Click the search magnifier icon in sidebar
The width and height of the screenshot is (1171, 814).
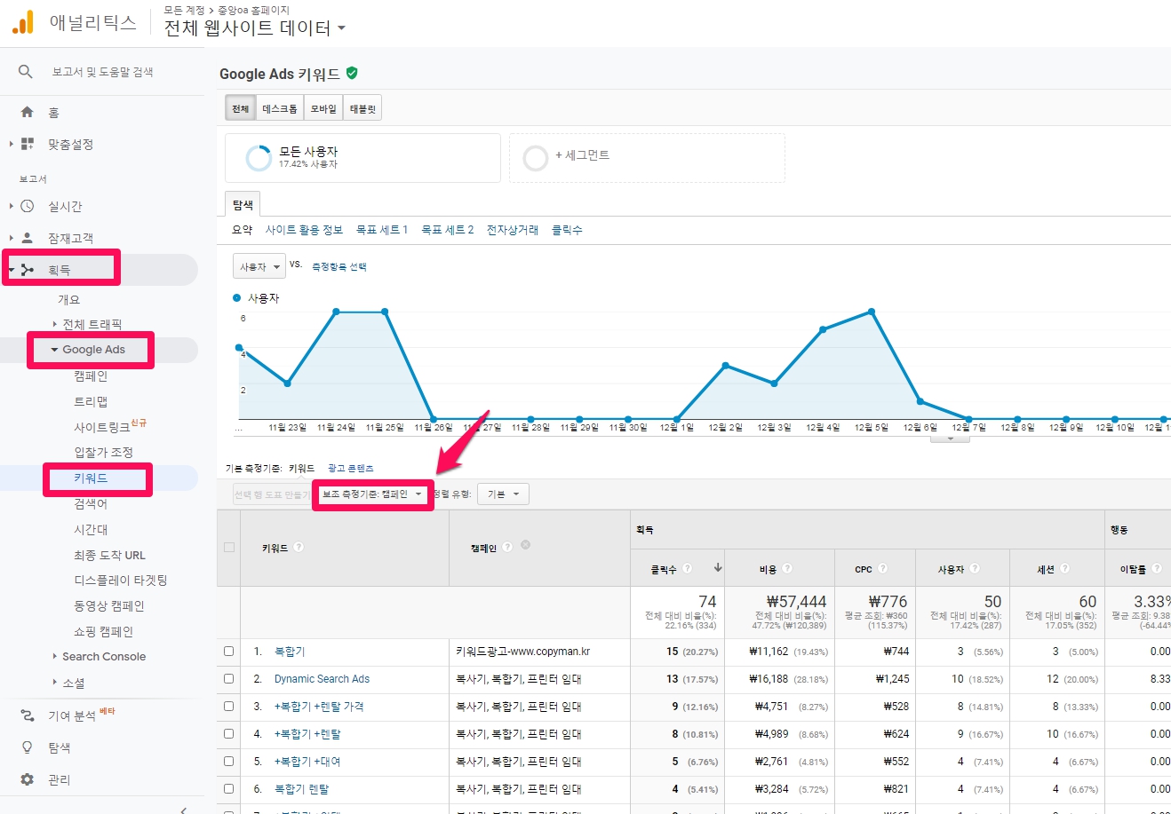[x=26, y=72]
